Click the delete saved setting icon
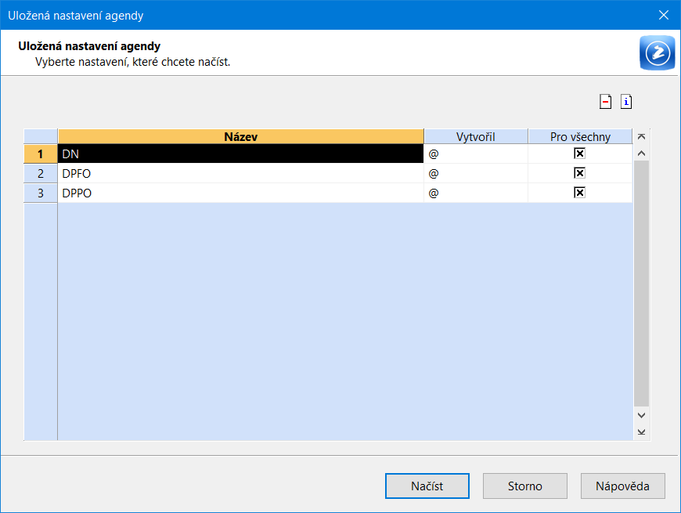Image resolution: width=681 pixels, height=513 pixels. (x=605, y=102)
